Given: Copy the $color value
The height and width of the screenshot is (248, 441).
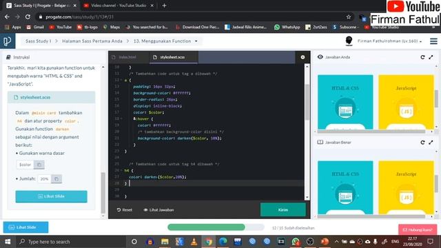Looking at the screenshot, I should point(39,165).
